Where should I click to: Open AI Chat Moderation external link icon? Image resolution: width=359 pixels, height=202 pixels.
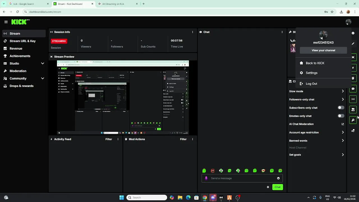point(343,124)
